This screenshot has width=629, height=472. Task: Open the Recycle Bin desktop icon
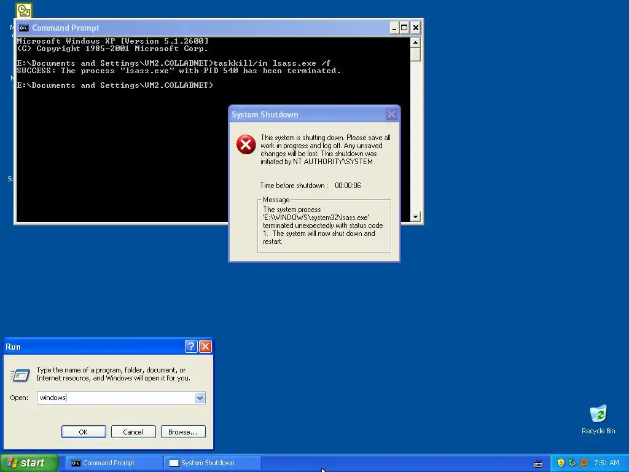click(598, 419)
